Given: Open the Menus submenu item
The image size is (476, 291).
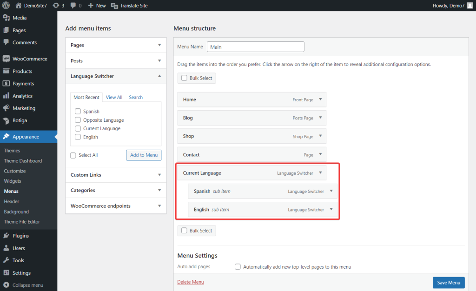Looking at the screenshot, I should coord(11,191).
